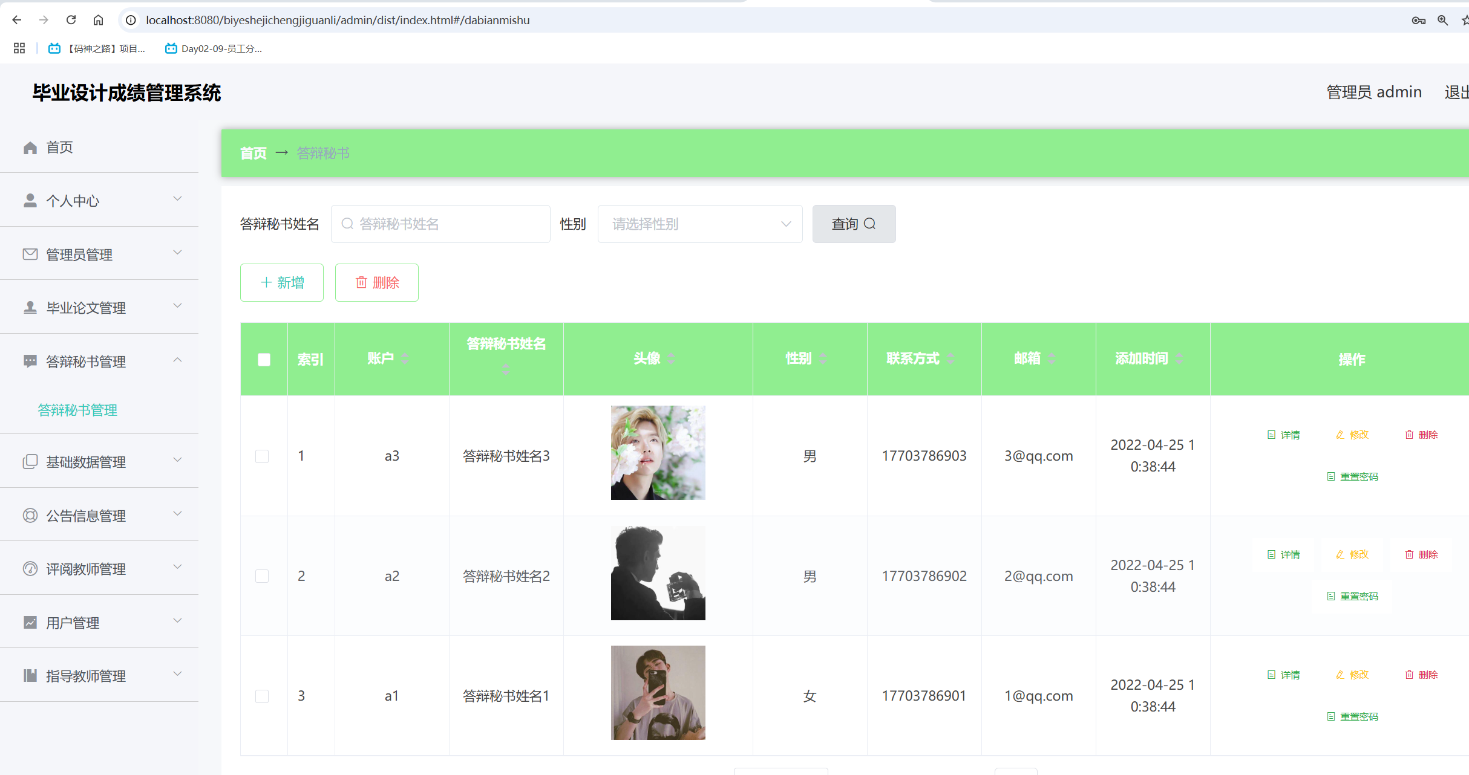The width and height of the screenshot is (1469, 775).
Task: Click zoom magnifier icon in address bar
Action: pos(1442,20)
